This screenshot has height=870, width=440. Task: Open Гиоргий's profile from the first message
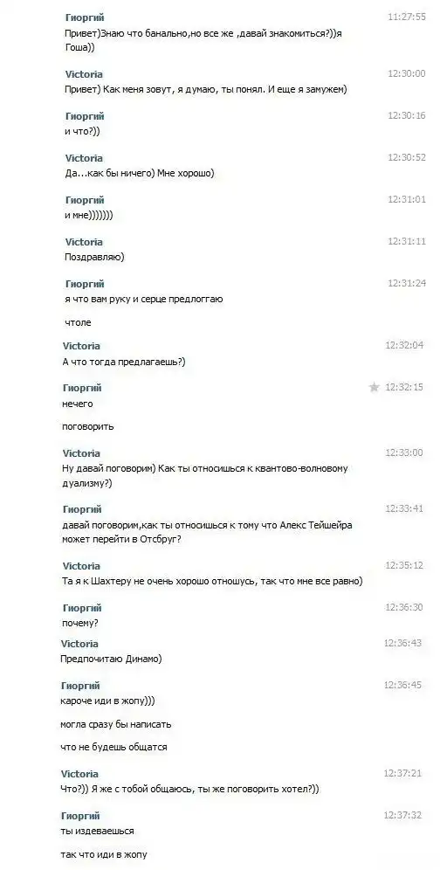click(x=85, y=17)
